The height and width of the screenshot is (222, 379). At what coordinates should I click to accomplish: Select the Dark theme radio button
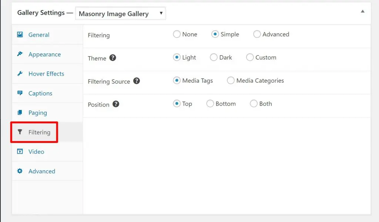[214, 58]
